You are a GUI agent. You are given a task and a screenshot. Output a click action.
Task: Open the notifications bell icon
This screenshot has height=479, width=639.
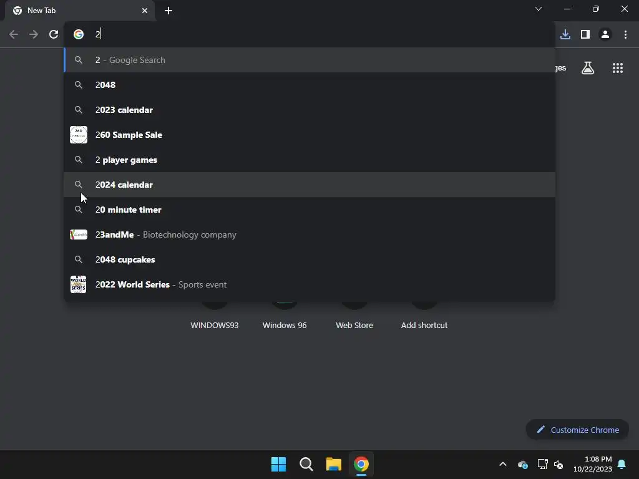click(622, 464)
